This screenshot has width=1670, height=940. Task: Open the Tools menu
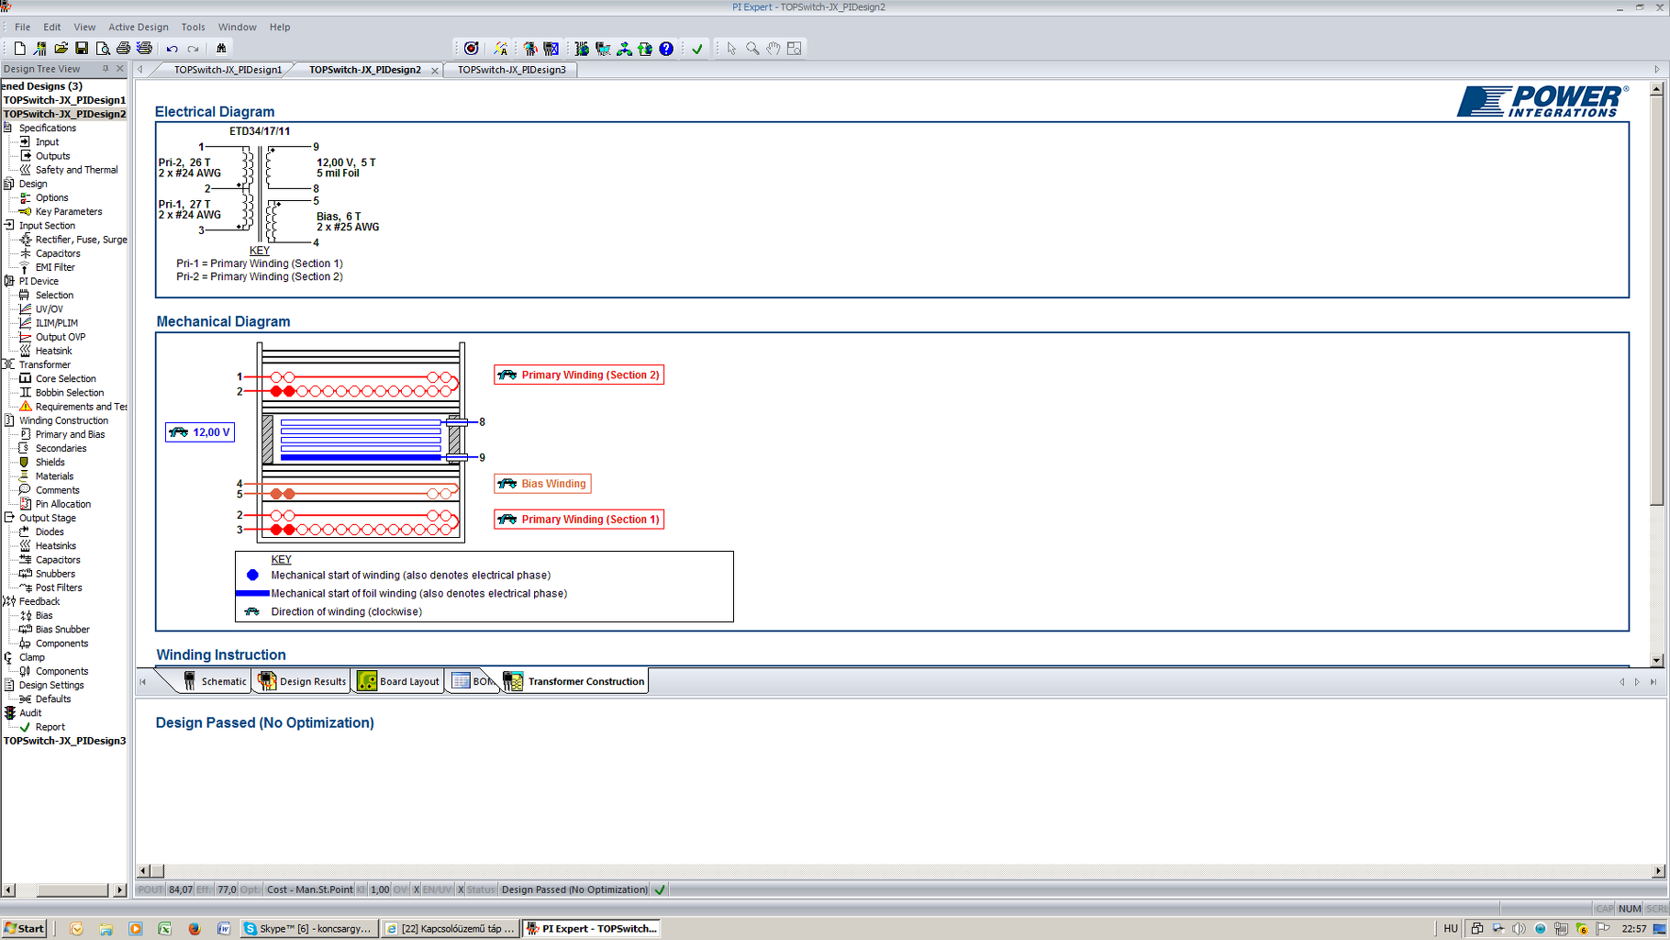pos(193,28)
